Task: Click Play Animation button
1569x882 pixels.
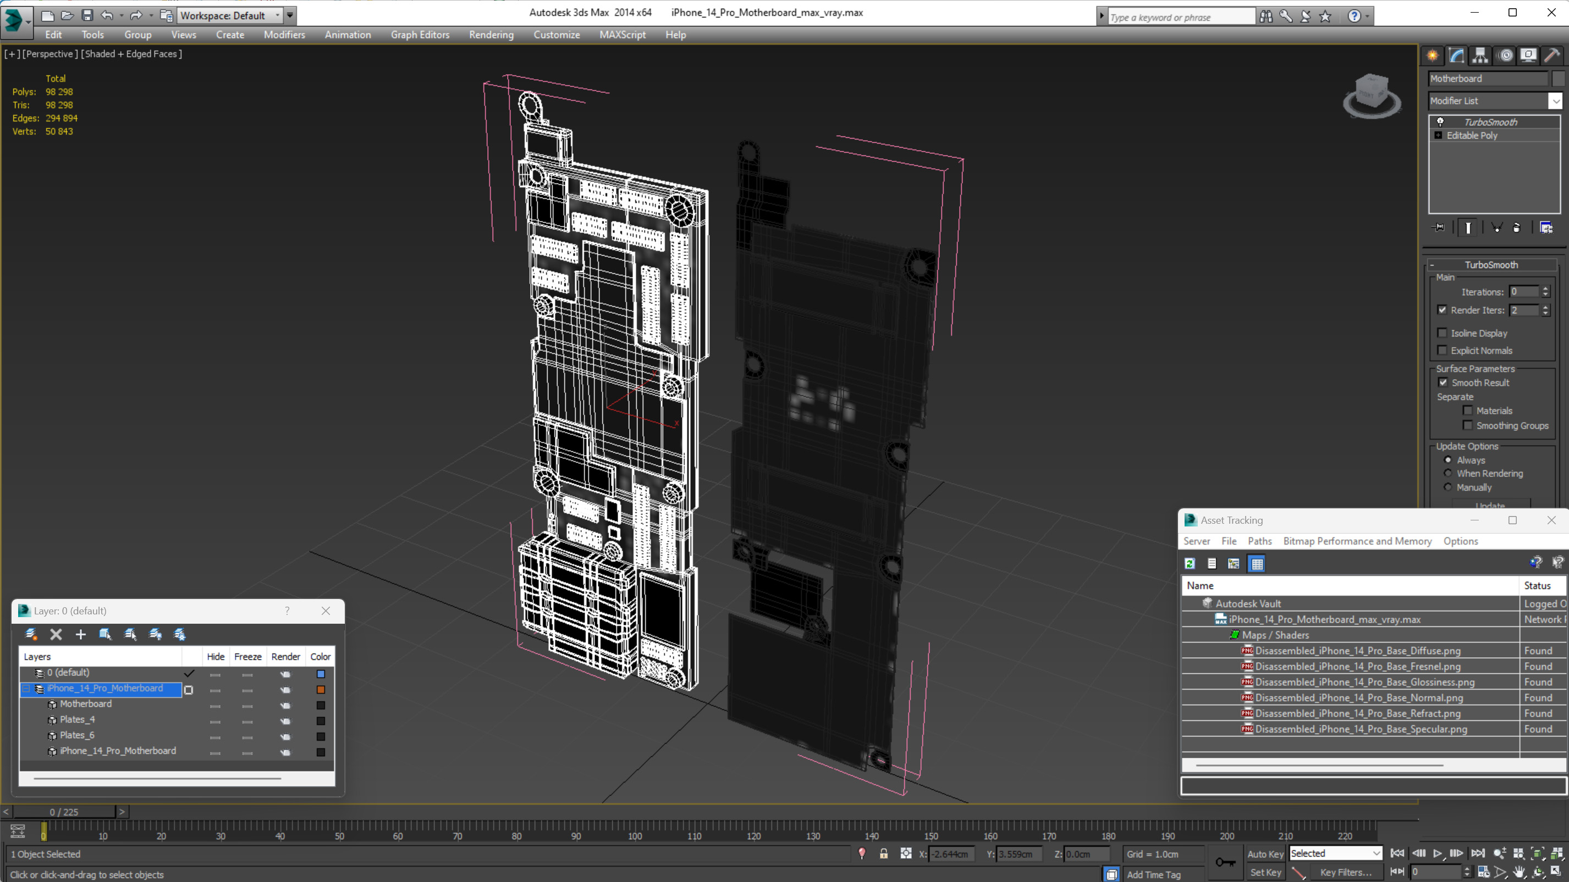Action: (1438, 853)
